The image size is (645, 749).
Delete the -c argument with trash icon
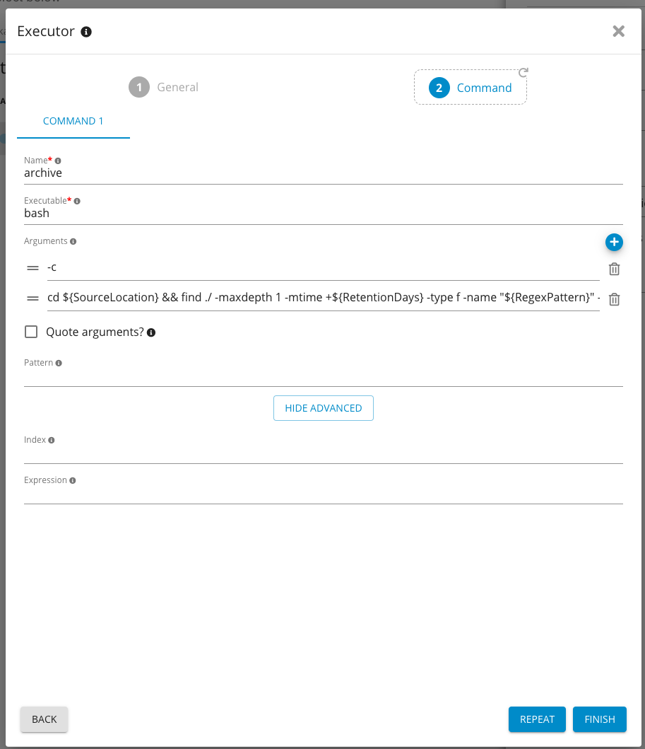[x=614, y=269]
